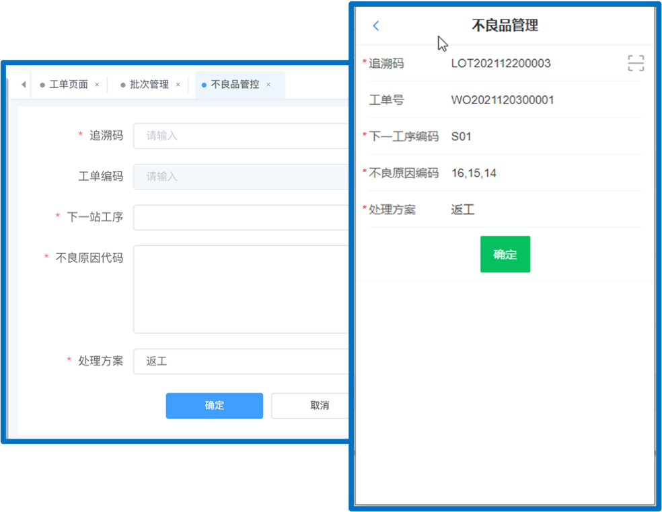
Task: Open the 批次管理 tab
Action: point(149,85)
